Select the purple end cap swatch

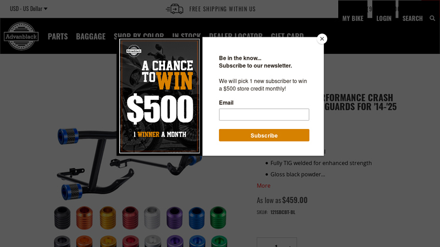click(174, 218)
